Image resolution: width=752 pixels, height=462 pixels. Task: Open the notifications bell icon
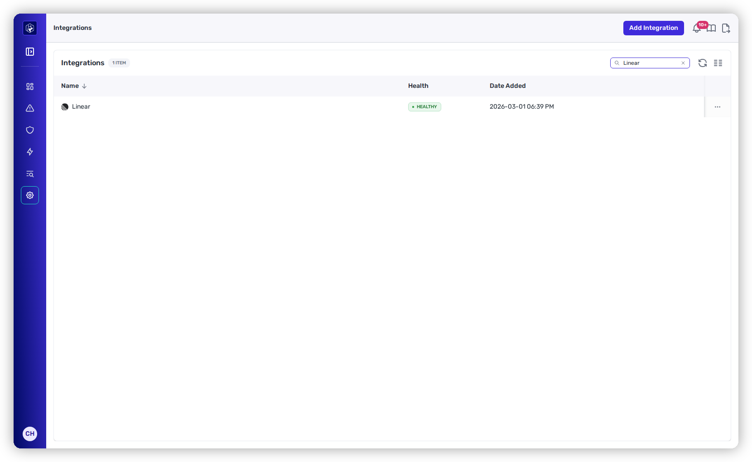697,28
